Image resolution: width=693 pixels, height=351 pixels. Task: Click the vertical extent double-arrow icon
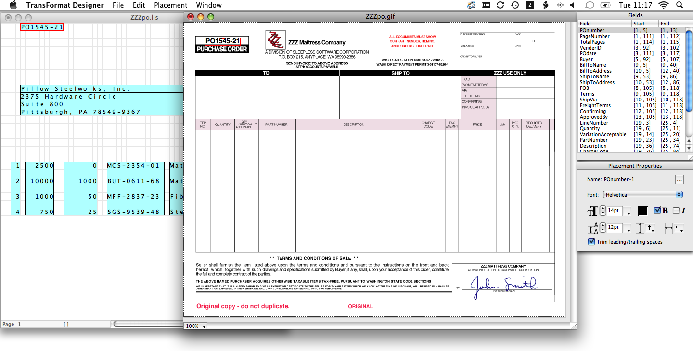click(x=640, y=228)
